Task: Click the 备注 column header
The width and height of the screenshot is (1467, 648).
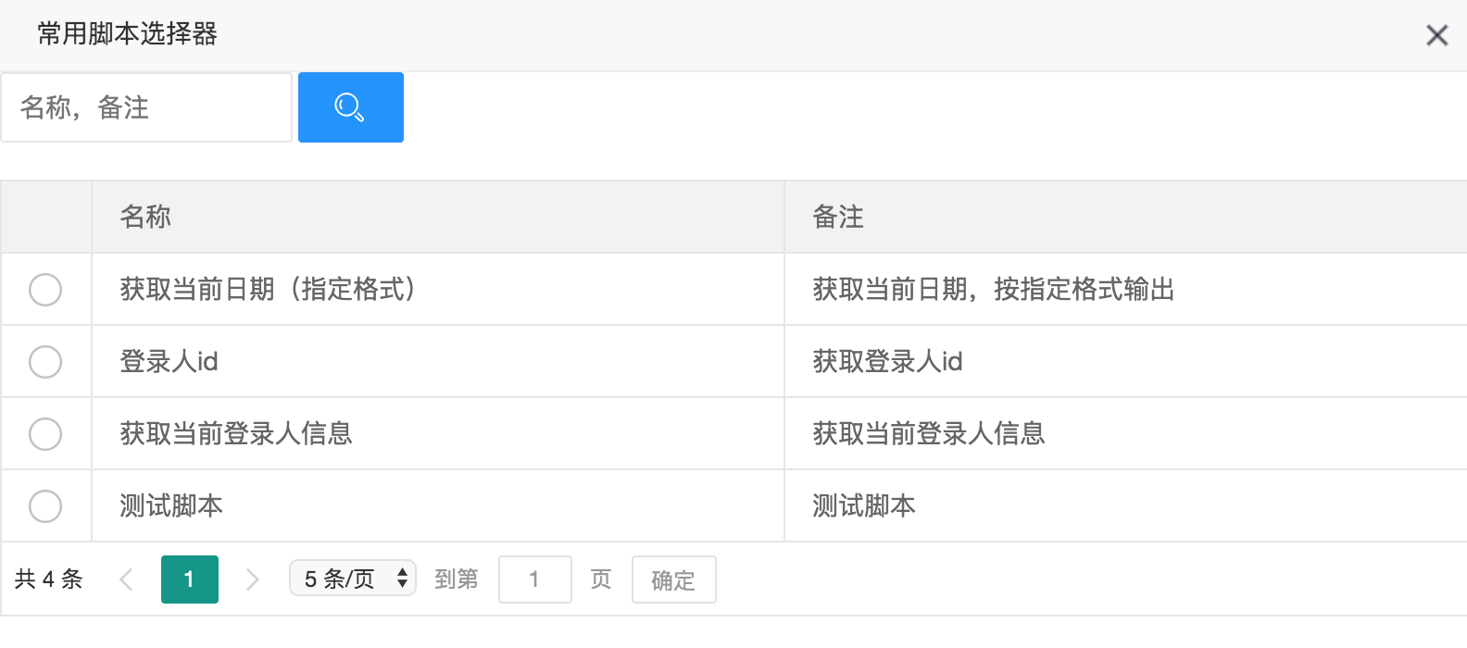Action: (x=838, y=217)
